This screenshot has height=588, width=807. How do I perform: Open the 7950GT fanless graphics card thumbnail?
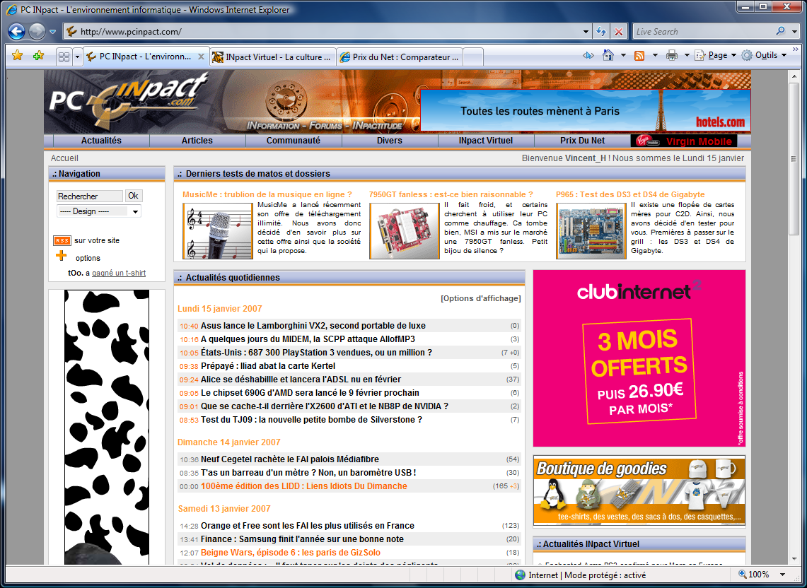coord(405,230)
